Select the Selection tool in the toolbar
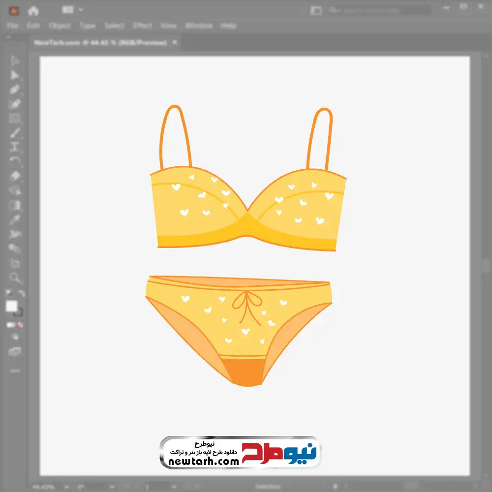492x492 pixels. (x=15, y=61)
